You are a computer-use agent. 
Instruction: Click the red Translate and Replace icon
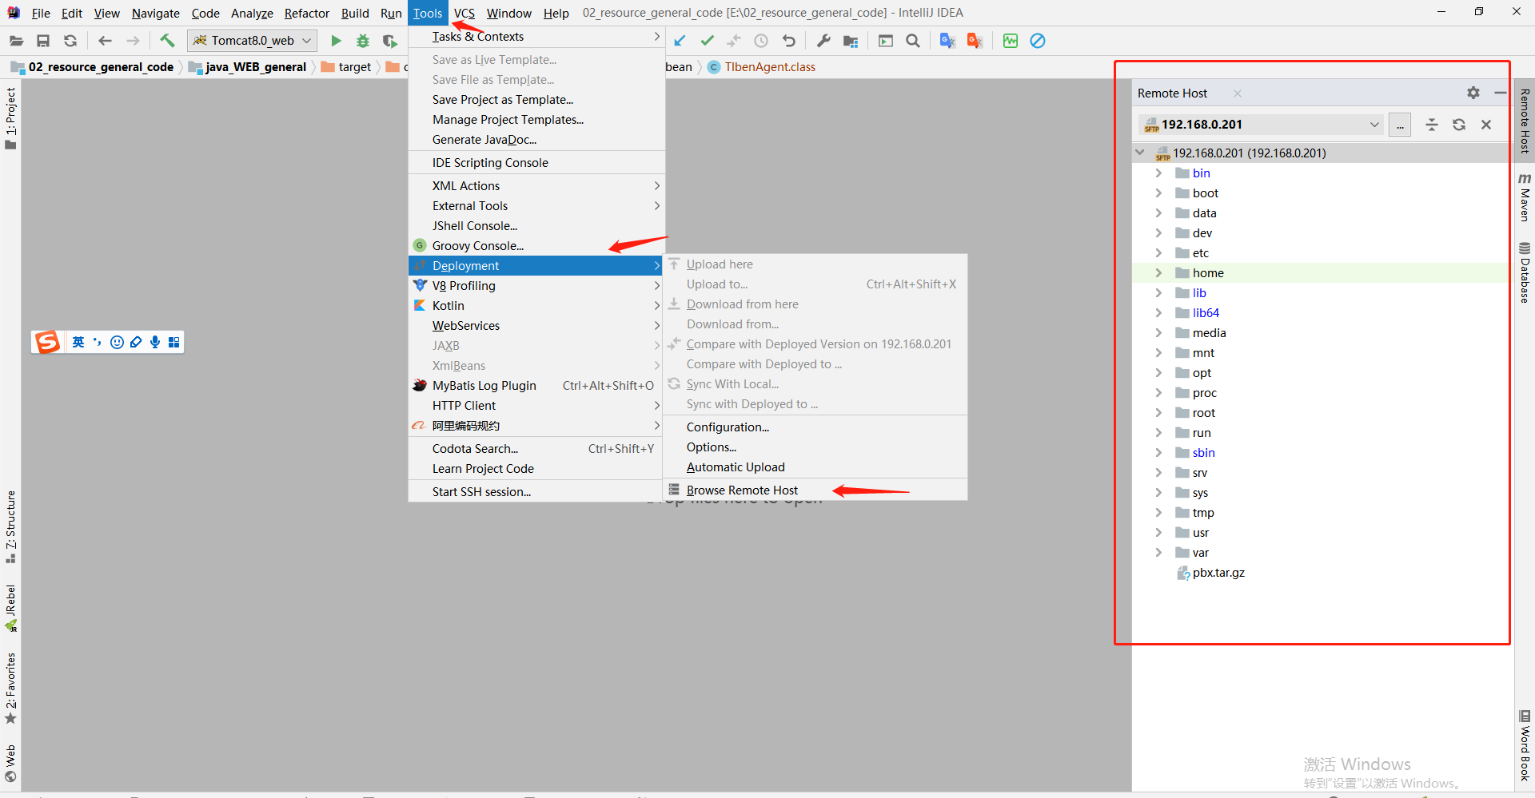(975, 41)
